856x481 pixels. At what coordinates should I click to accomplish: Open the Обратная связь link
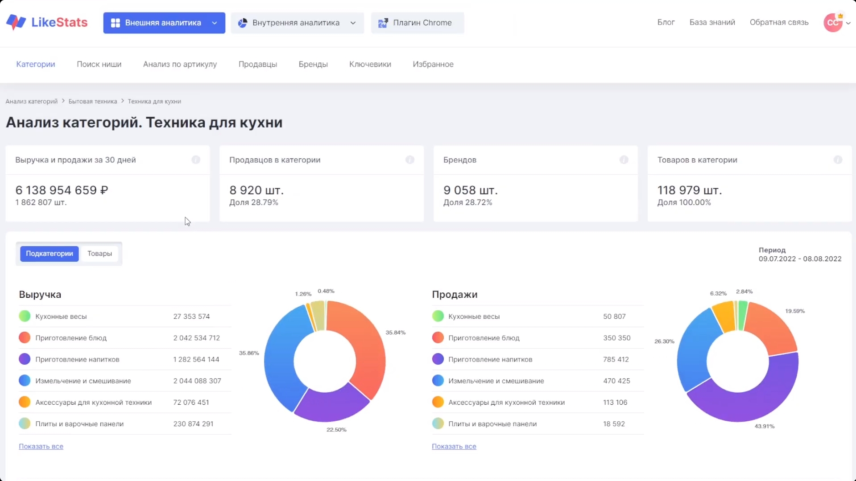tap(779, 22)
